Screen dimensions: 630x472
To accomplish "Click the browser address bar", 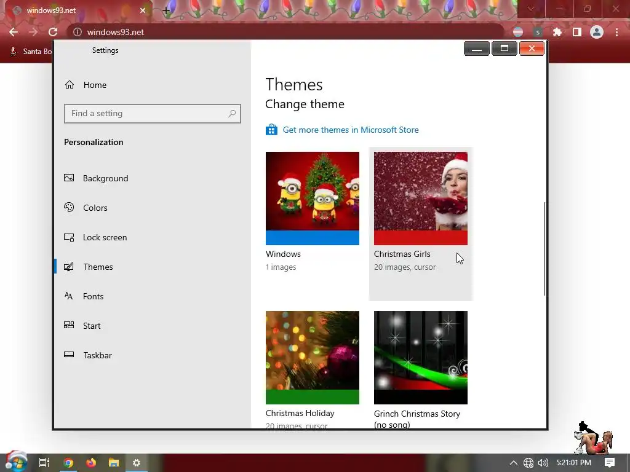I will point(285,32).
